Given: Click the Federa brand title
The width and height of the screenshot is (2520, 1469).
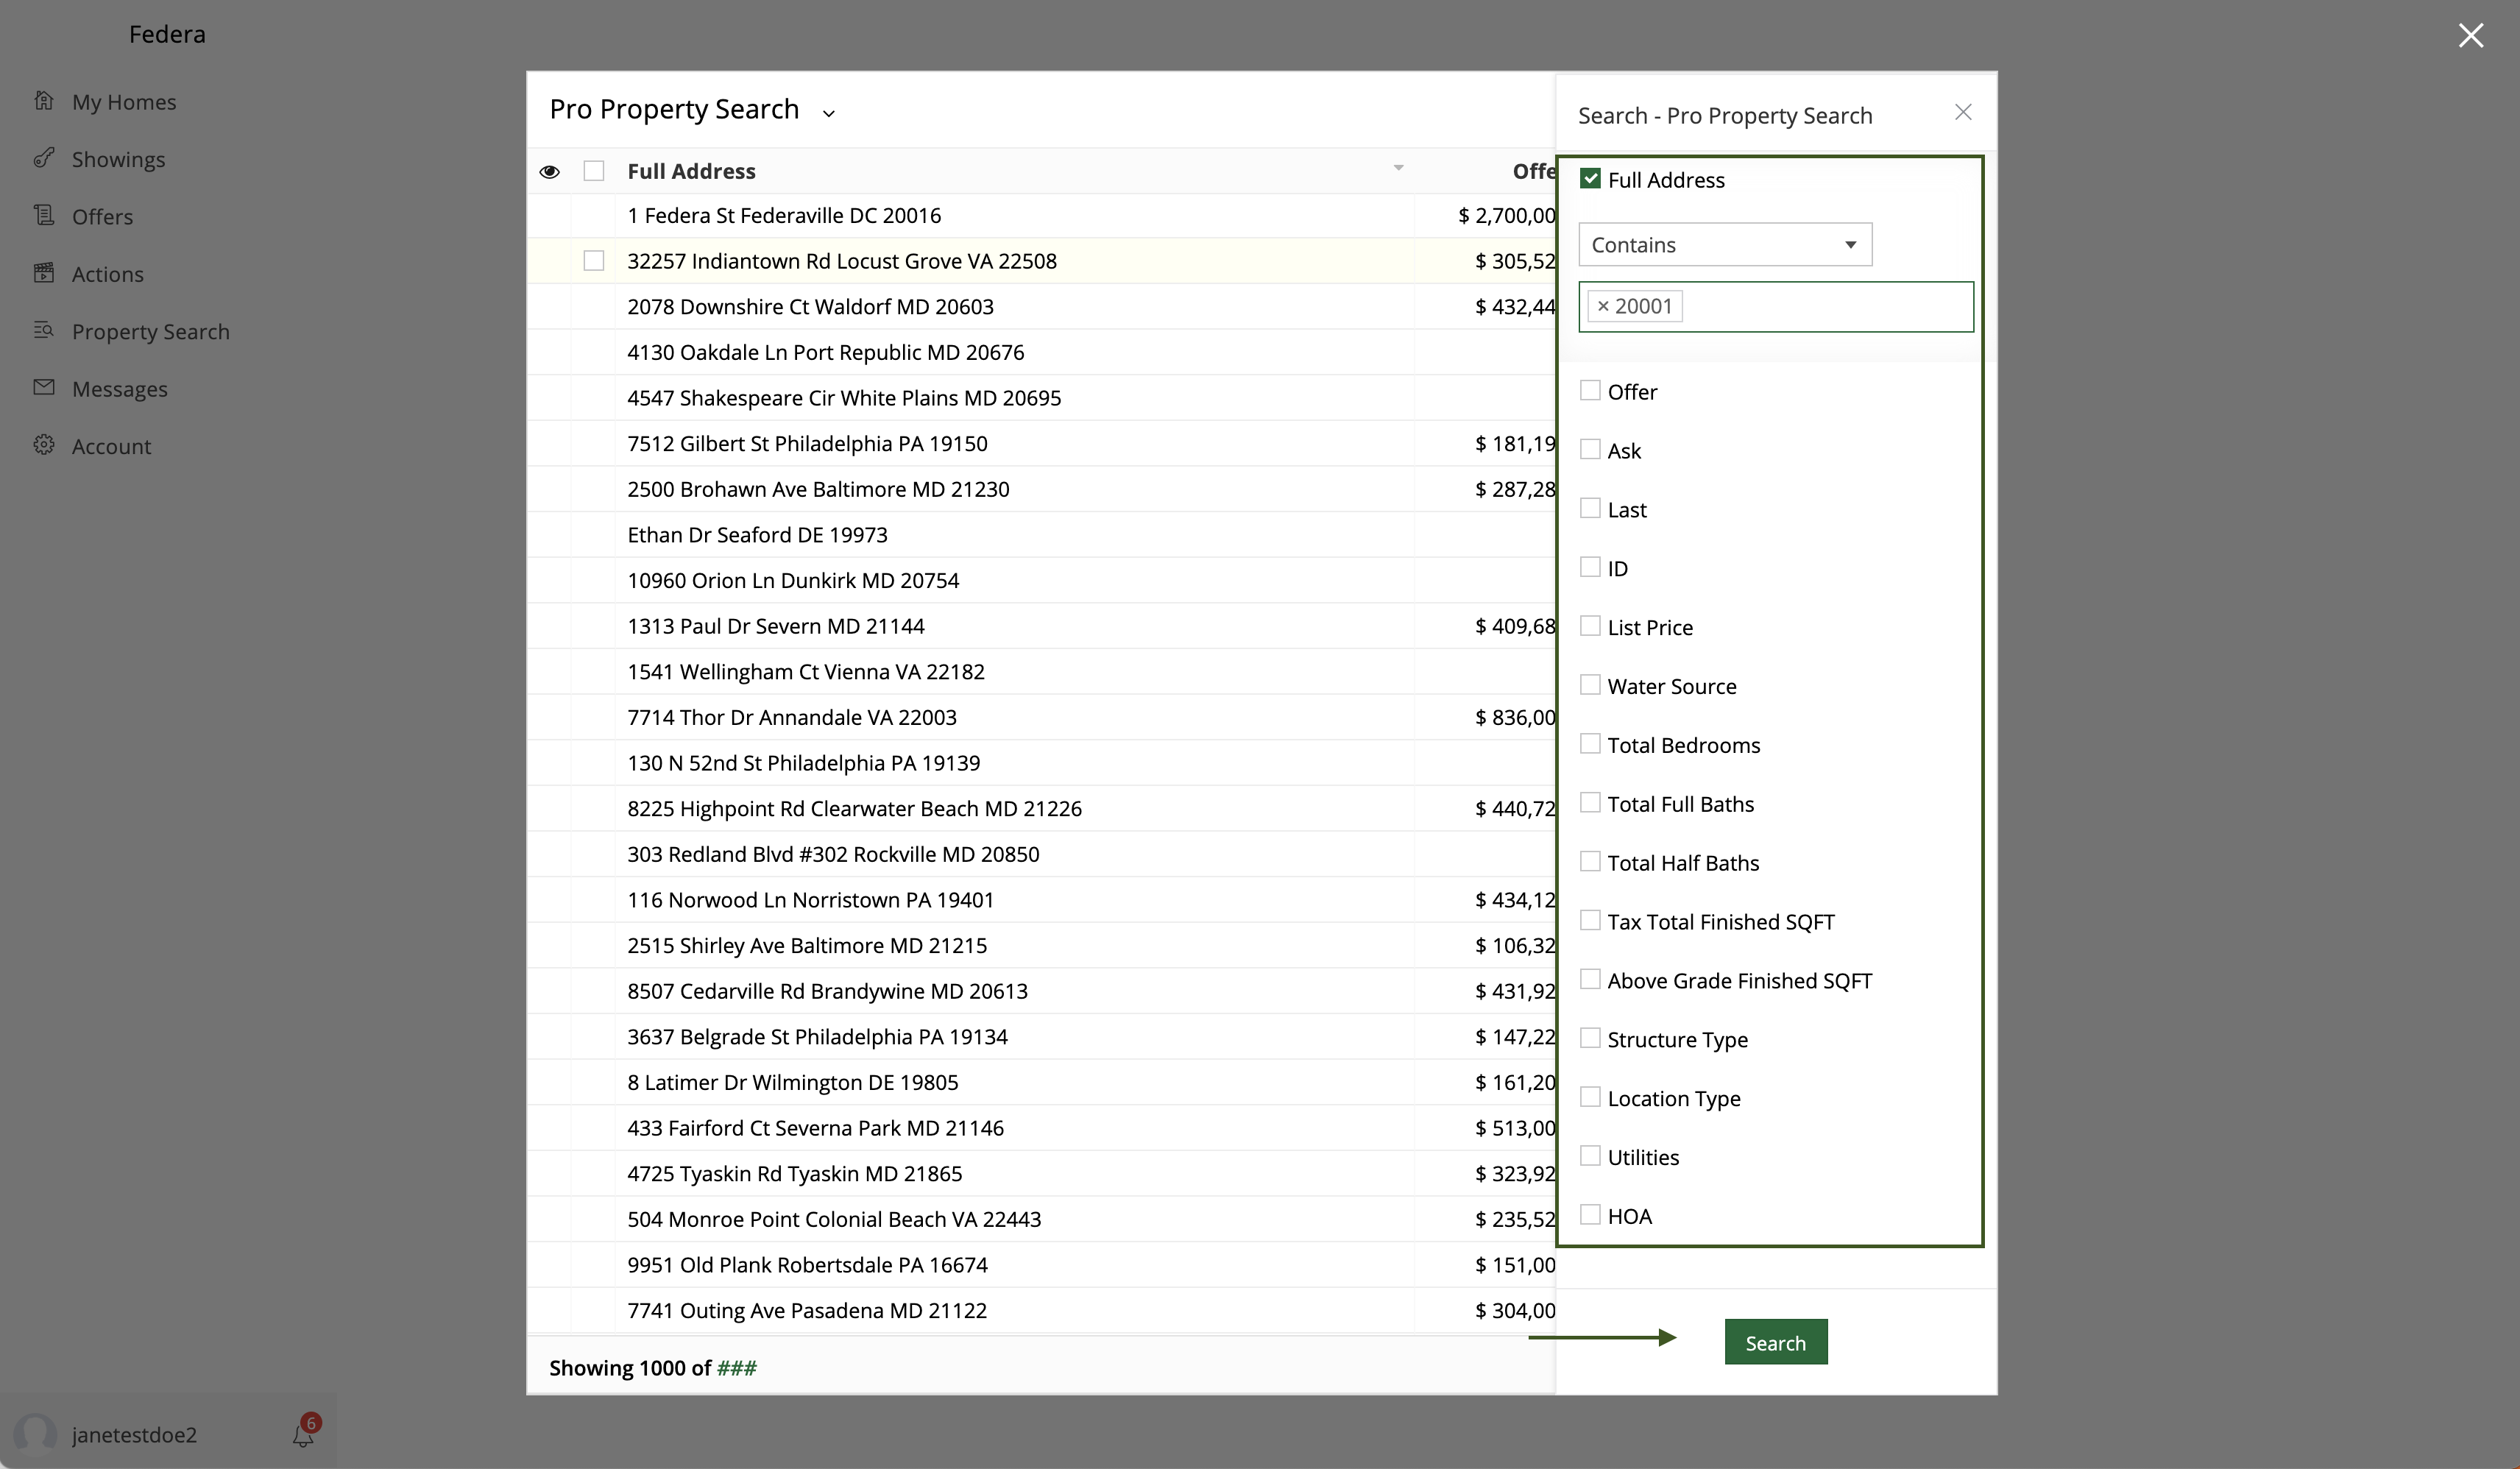Looking at the screenshot, I should pos(167,34).
